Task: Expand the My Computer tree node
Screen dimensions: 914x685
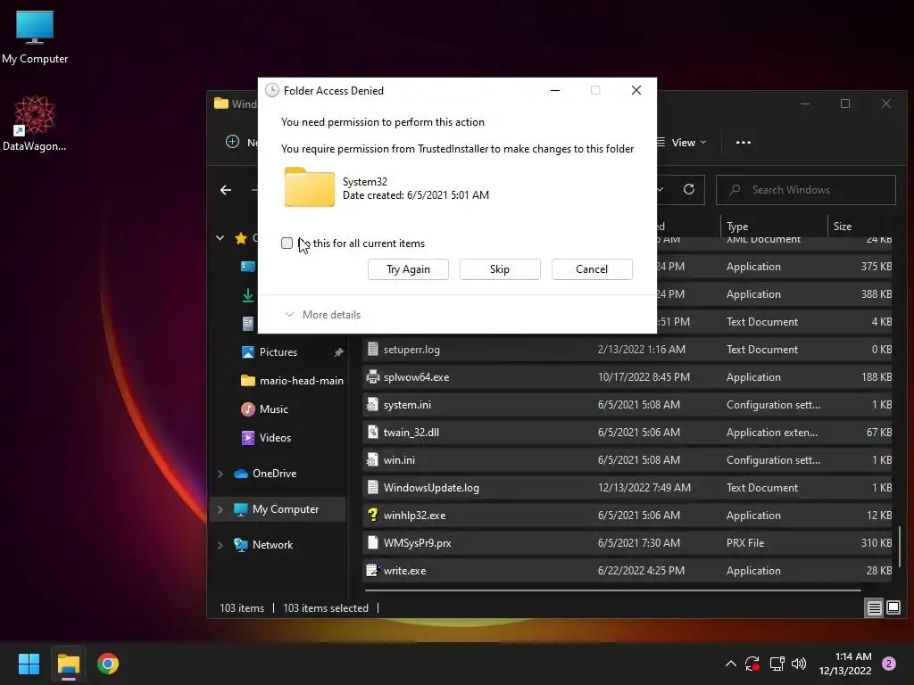Action: 220,509
